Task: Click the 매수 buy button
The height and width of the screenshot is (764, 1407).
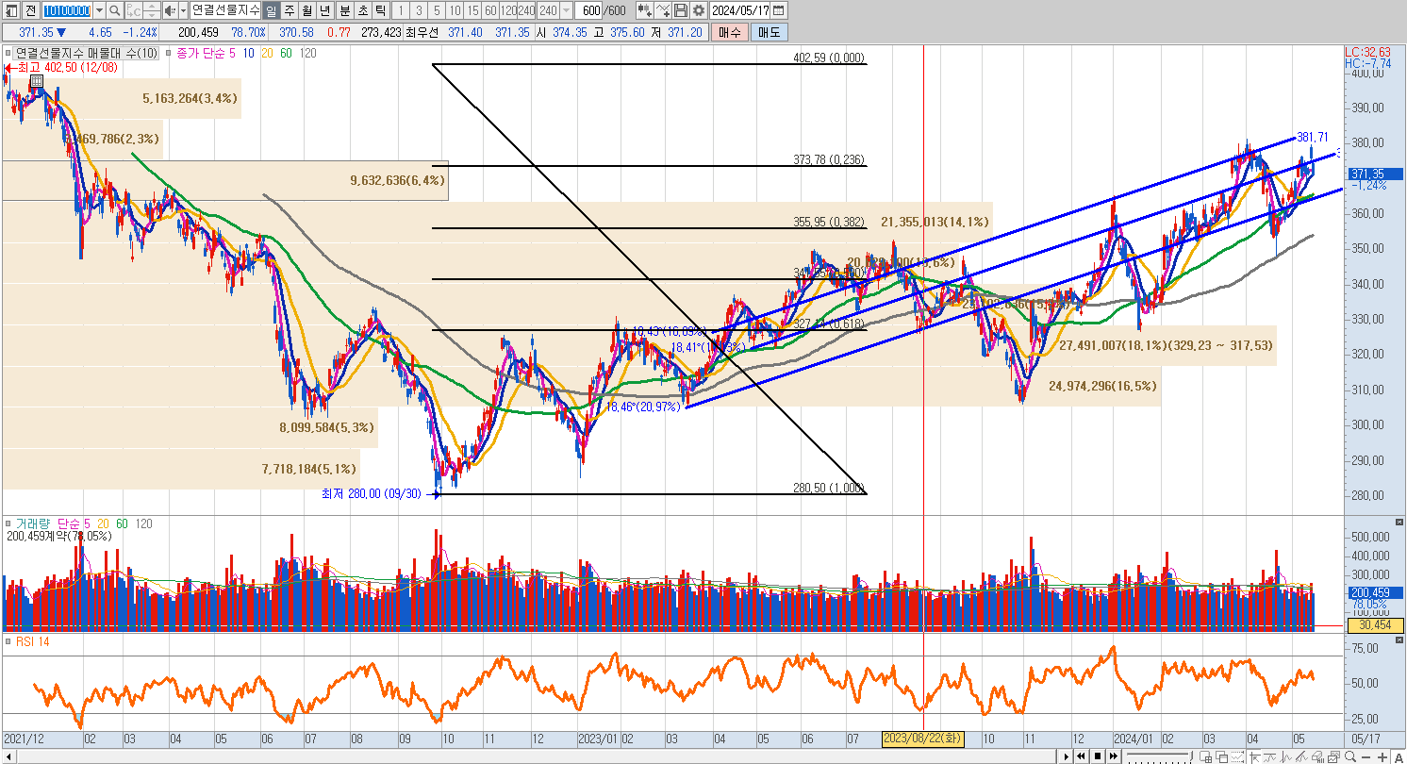Action: tap(729, 32)
